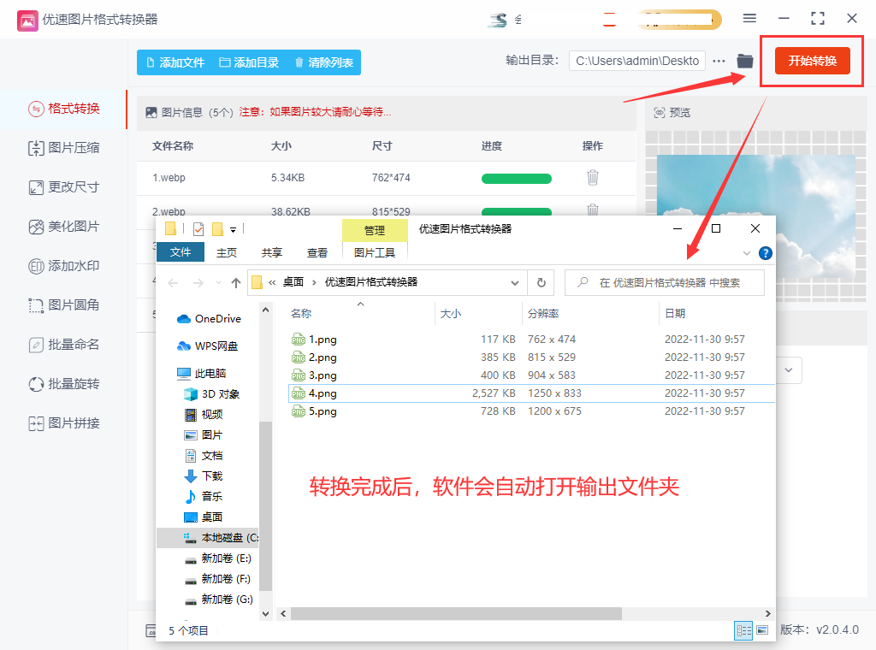The width and height of the screenshot is (876, 650).
Task: Open 音乐 folder in tree
Action: pyautogui.click(x=204, y=496)
